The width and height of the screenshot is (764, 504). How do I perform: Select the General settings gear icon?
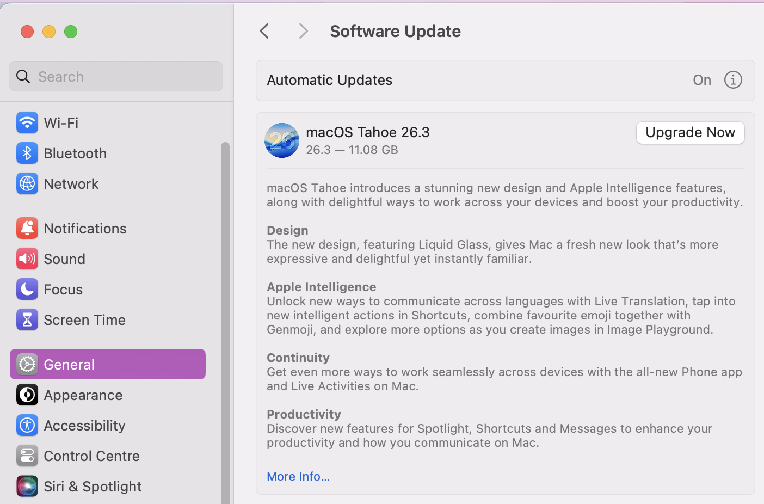27,364
